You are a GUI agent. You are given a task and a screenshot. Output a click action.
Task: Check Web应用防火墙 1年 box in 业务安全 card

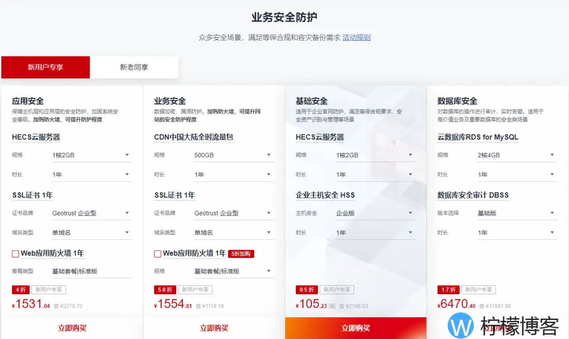pos(158,254)
